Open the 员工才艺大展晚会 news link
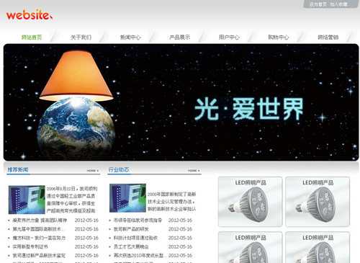Screen dimensions: 360x263 131,246
